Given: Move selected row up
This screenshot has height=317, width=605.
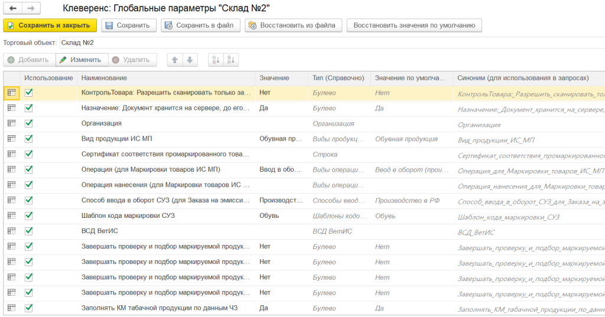Looking at the screenshot, I should [x=175, y=60].
